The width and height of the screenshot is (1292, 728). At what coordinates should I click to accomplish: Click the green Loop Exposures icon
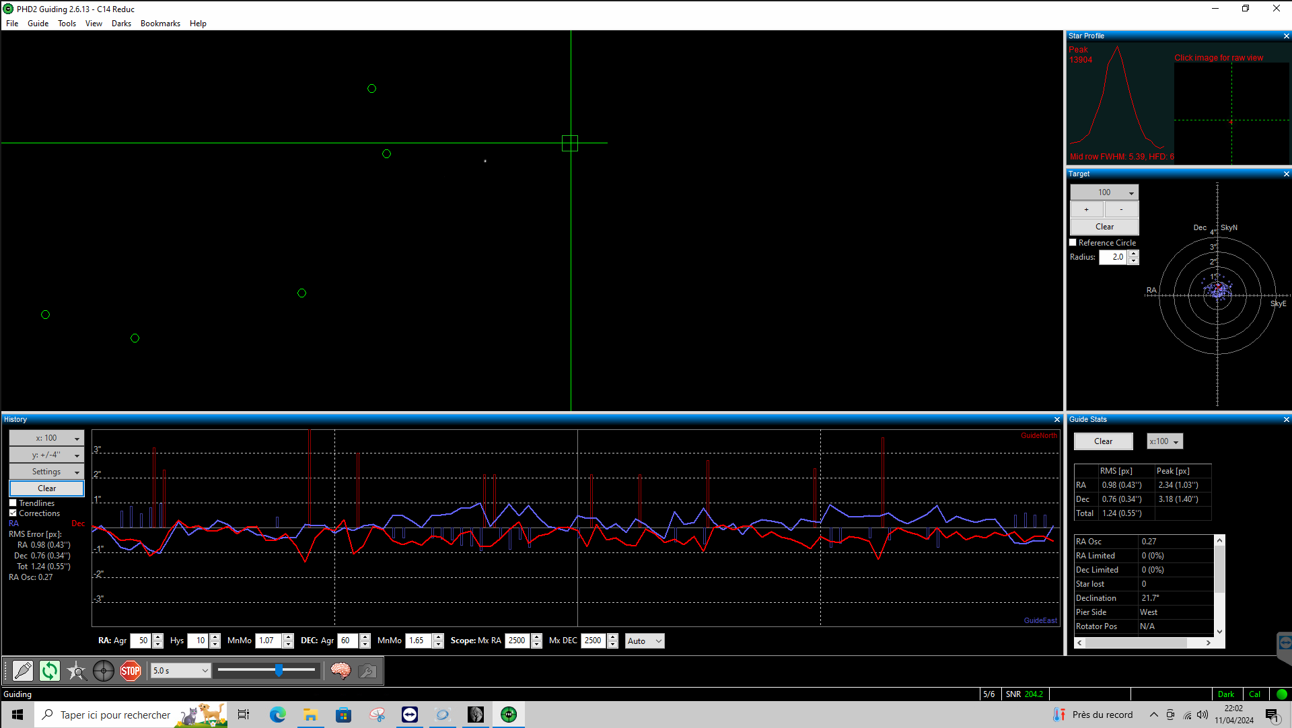coord(49,671)
